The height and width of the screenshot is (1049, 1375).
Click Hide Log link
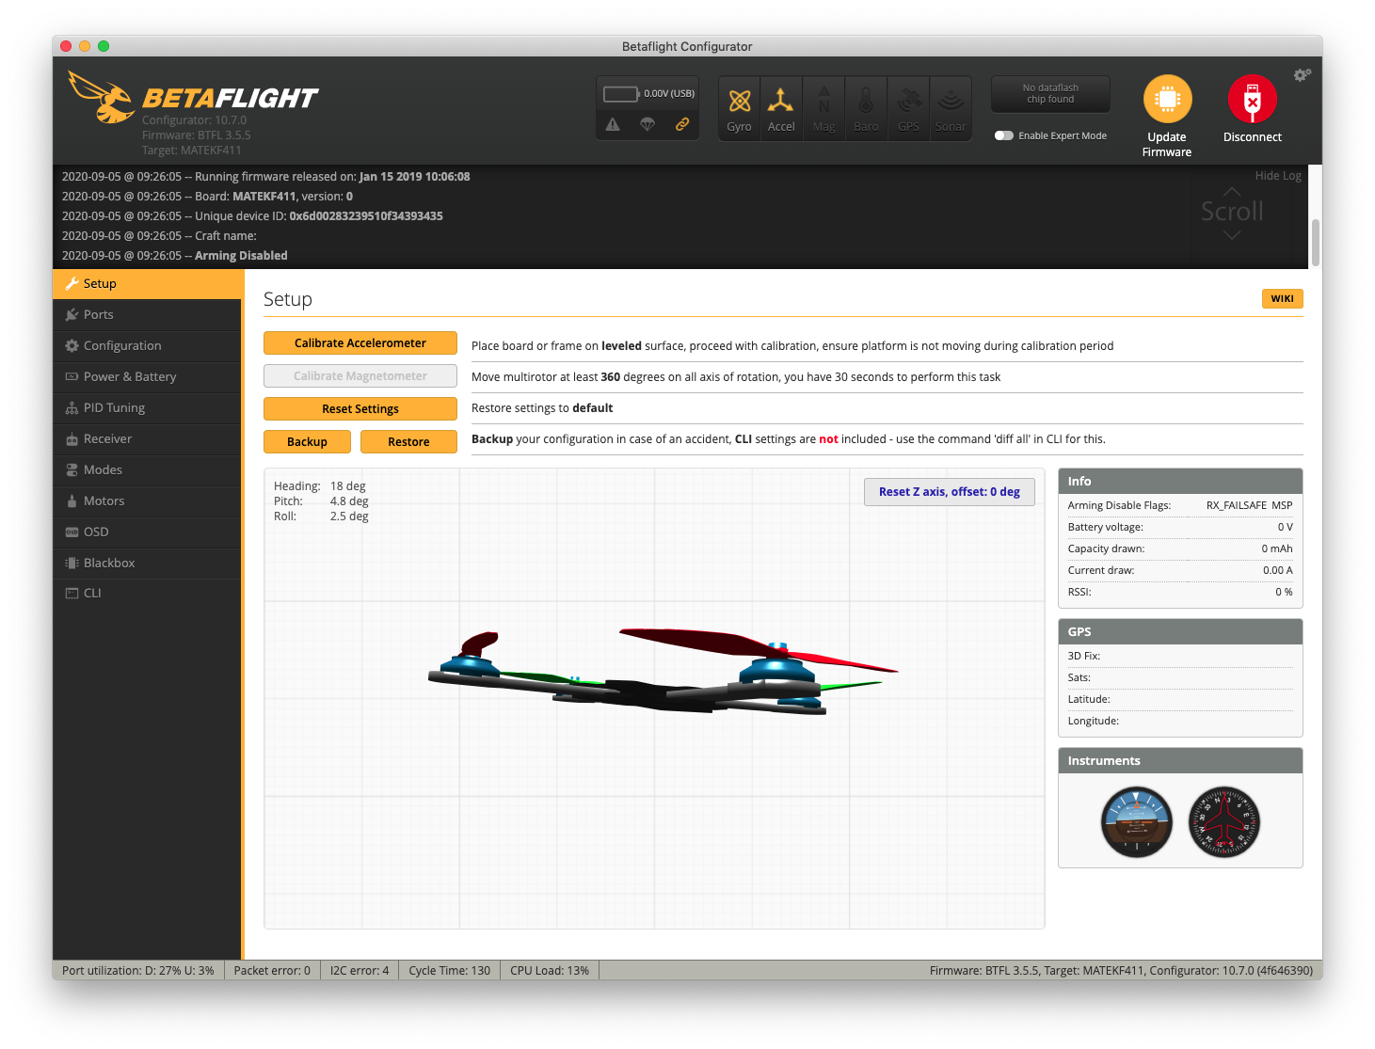[x=1278, y=176]
